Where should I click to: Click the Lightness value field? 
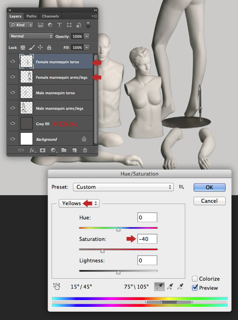(x=147, y=260)
